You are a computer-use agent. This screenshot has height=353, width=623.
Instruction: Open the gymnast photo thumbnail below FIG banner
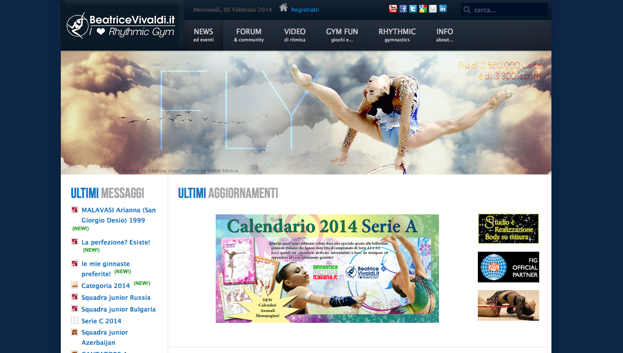click(x=509, y=305)
